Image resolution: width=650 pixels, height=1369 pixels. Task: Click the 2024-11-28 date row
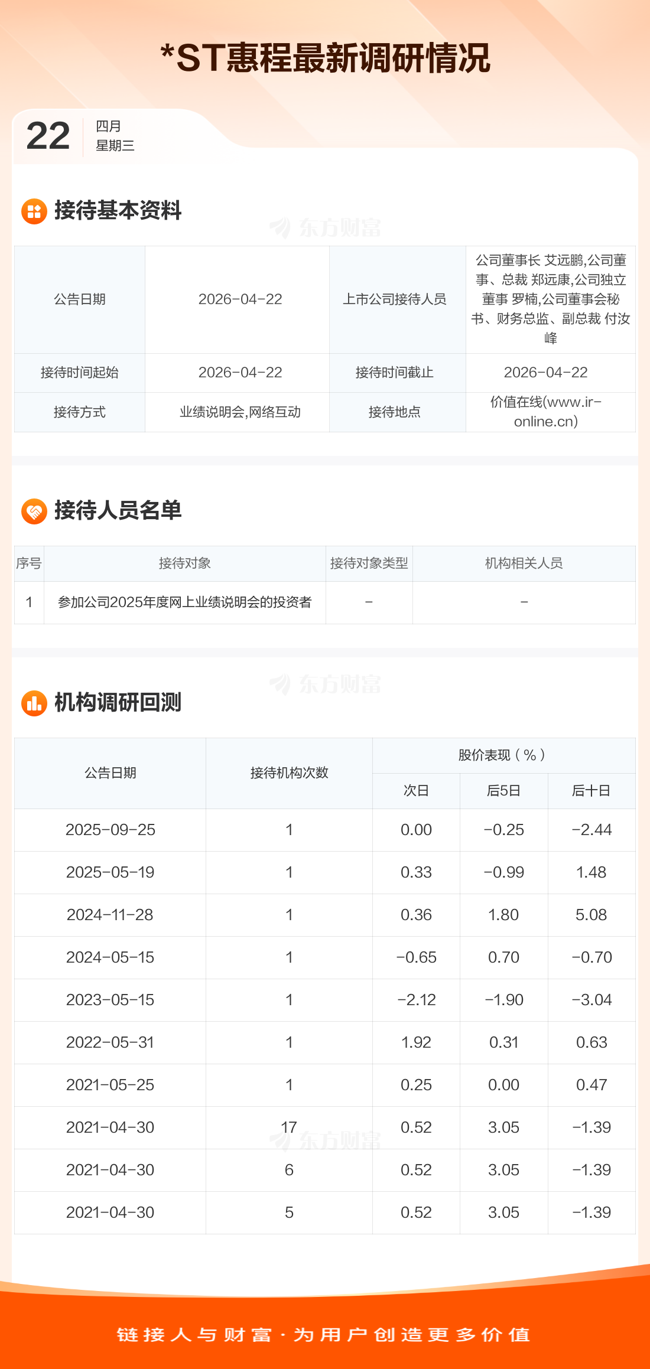325,915
